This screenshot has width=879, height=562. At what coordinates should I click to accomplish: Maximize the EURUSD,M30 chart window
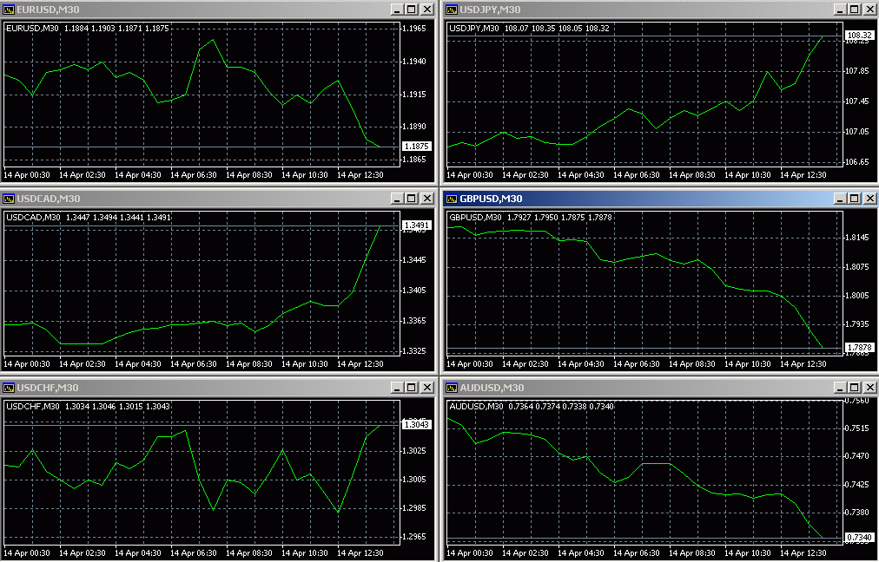pyautogui.click(x=412, y=10)
